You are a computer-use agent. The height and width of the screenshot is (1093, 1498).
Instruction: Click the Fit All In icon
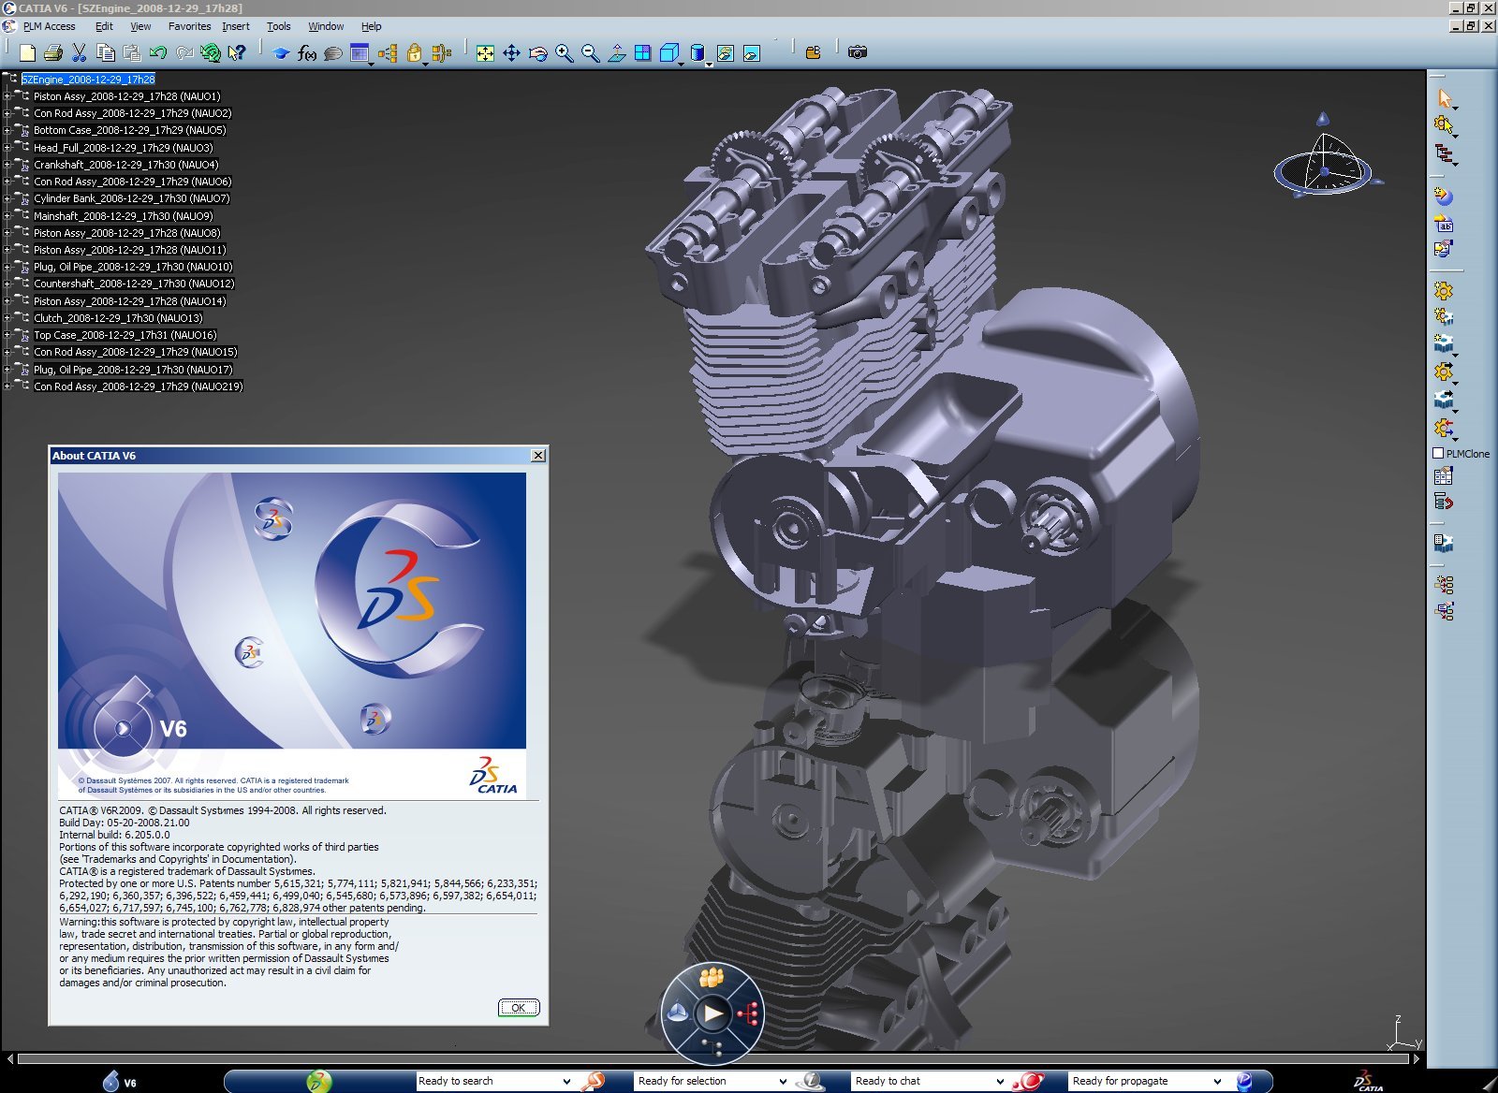[x=485, y=53]
